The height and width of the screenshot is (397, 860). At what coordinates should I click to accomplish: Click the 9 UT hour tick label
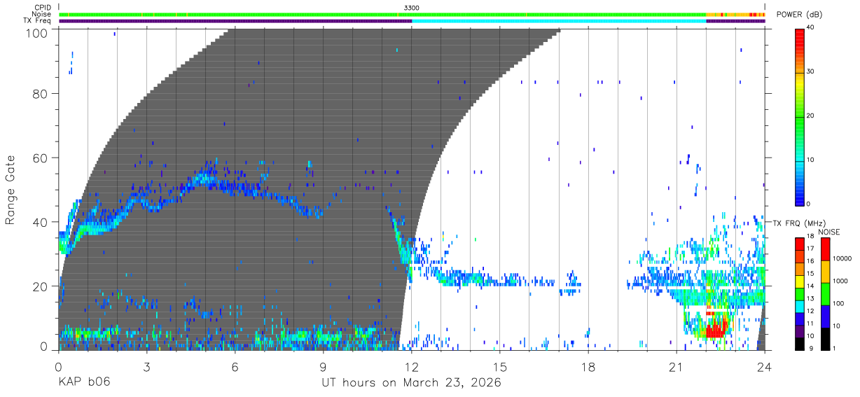[x=323, y=368]
